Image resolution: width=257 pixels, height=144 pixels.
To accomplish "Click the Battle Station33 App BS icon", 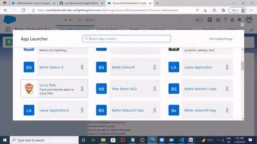I will point(101,110).
